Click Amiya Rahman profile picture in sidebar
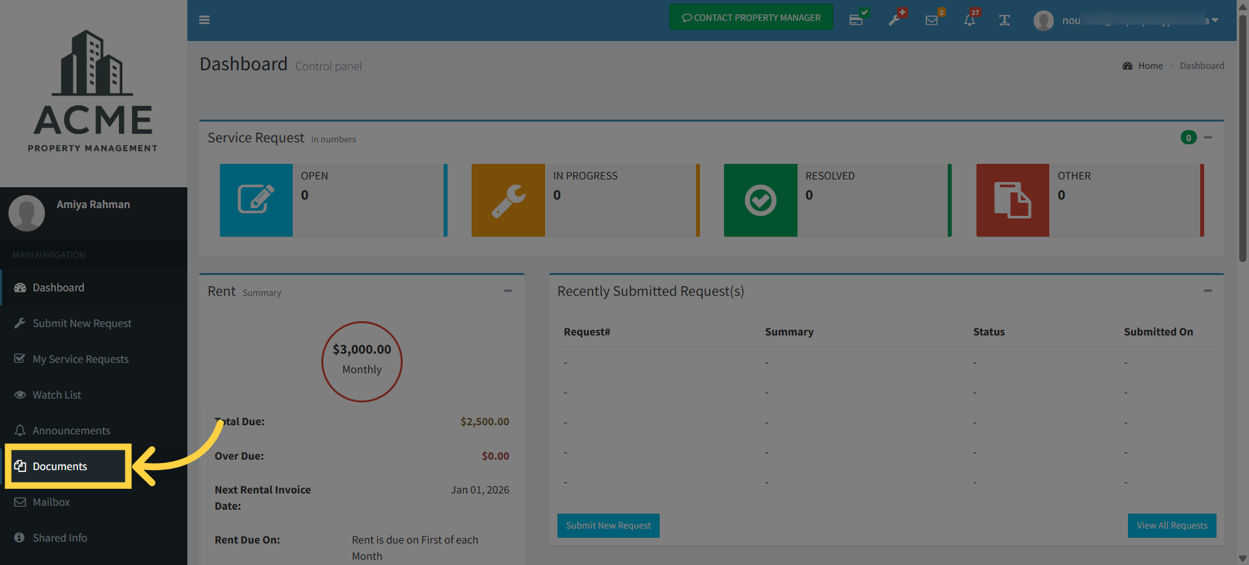 pyautogui.click(x=27, y=213)
